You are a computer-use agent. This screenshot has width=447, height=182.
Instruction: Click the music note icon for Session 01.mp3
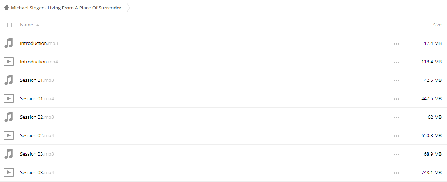9,80
